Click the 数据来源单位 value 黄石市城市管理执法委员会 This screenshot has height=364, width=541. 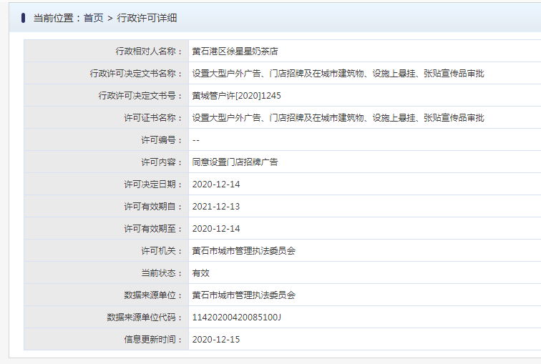pos(243,295)
